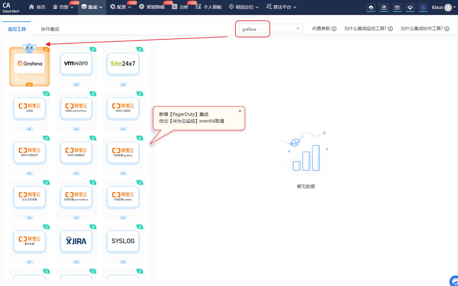
Task: Add a new Grafana integration with plus
Action: (x=29, y=85)
